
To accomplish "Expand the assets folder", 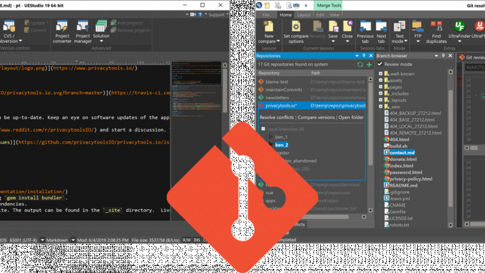I will click(x=381, y=80).
